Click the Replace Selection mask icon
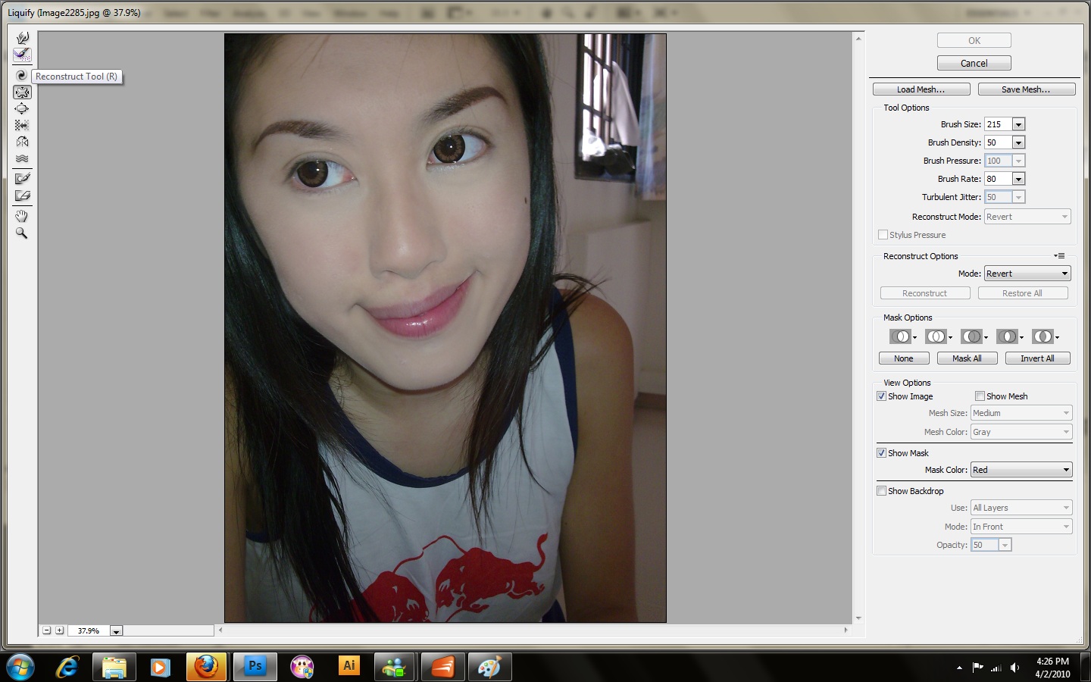The height and width of the screenshot is (682, 1091). pyautogui.click(x=899, y=336)
